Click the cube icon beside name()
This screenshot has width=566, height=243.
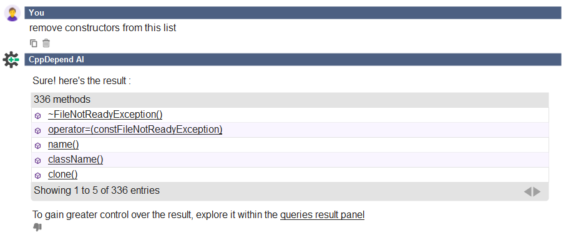[38, 146]
